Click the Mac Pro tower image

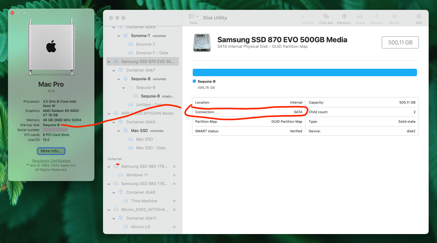click(51, 47)
